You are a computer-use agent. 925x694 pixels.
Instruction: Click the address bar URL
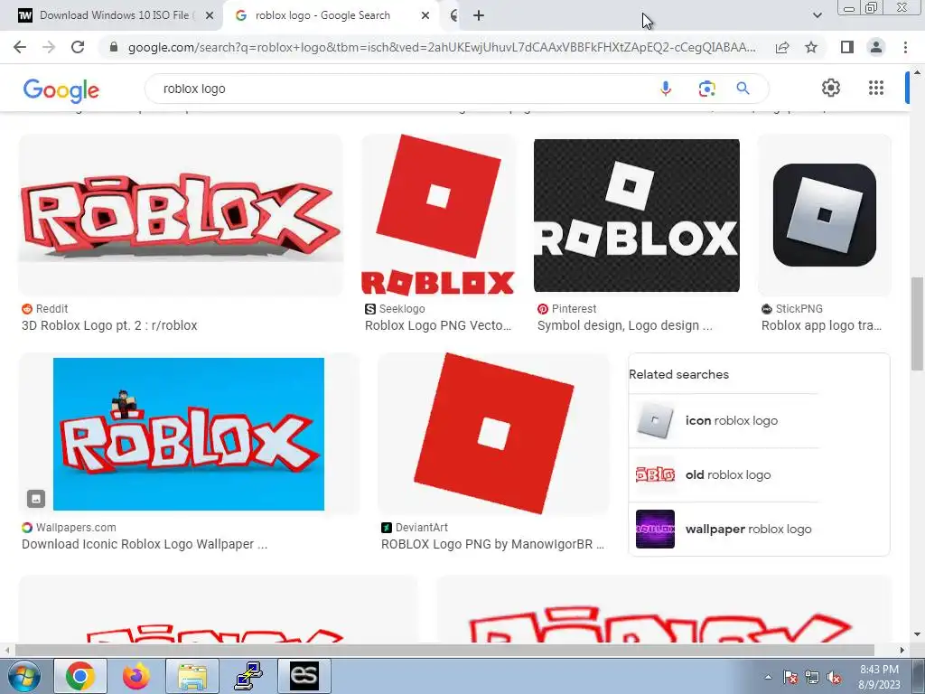pos(441,47)
